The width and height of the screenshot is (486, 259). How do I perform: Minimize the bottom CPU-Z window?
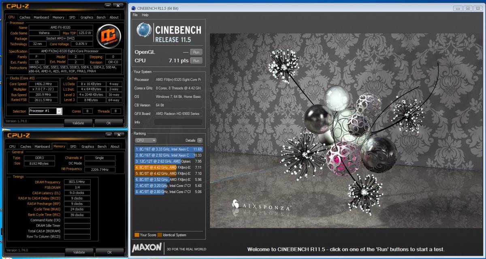(x=108, y=135)
